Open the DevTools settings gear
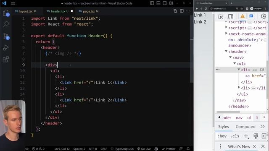The width and height of the screenshot is (269, 151). click(264, 16)
